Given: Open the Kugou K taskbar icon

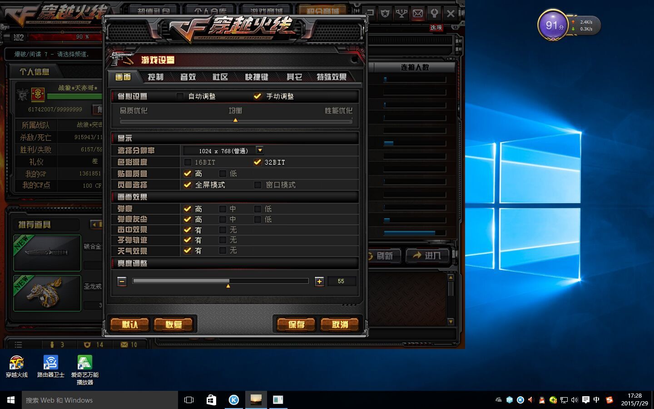Looking at the screenshot, I should coord(233,400).
